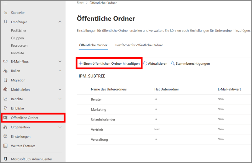The height and width of the screenshot is (163, 252).
Task: Click the Berichte line chart icon
Action: (5, 99)
